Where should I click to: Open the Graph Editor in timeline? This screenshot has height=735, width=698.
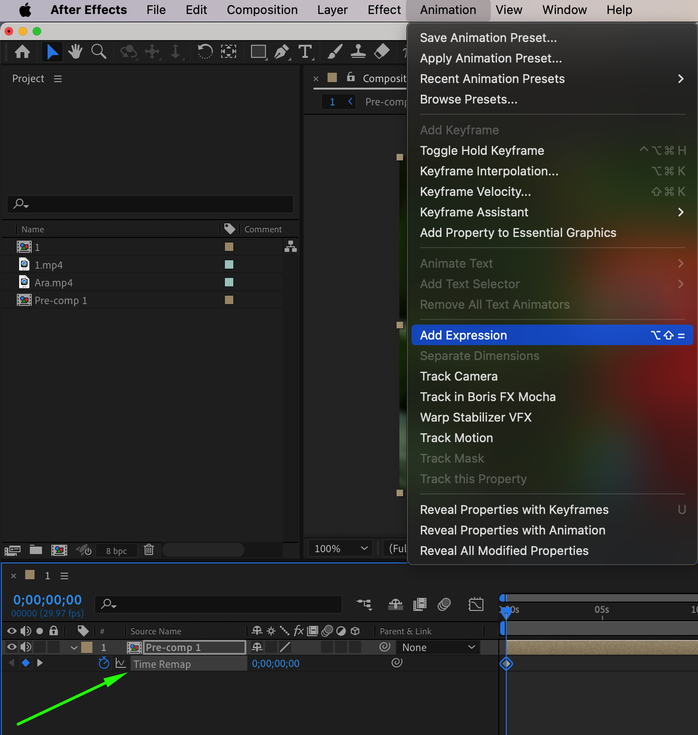pyautogui.click(x=476, y=604)
